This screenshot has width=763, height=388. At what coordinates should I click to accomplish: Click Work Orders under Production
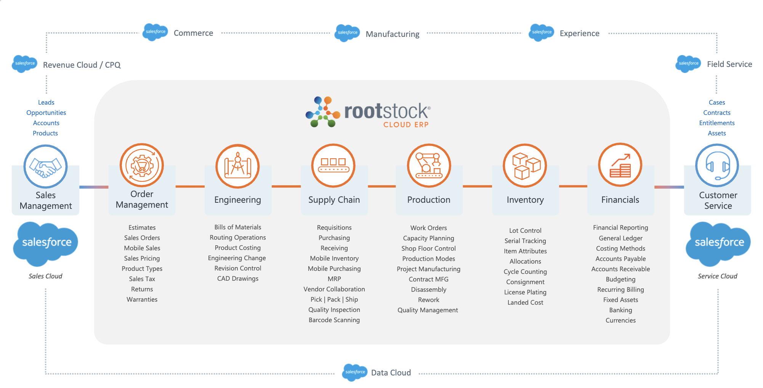coord(428,228)
